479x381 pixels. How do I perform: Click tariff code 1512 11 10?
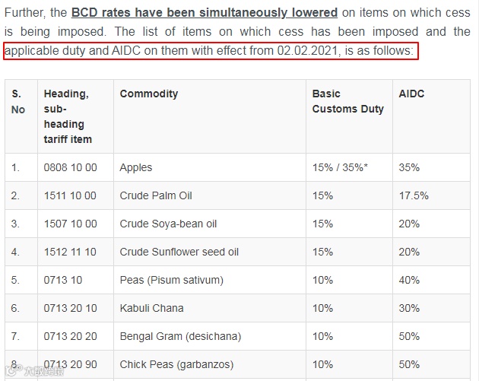(x=70, y=252)
